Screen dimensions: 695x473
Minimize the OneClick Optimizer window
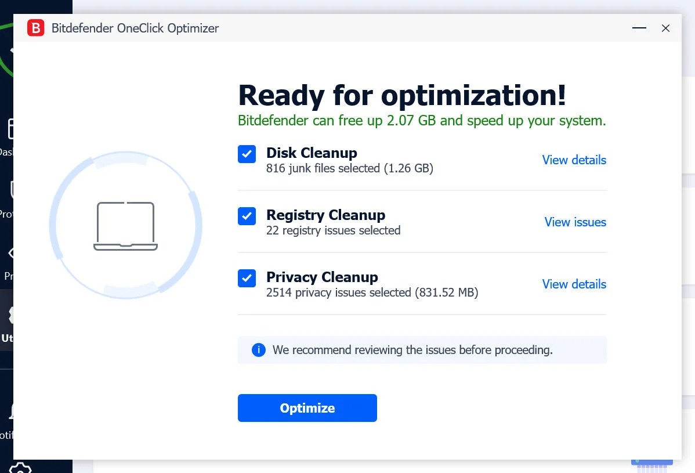pos(639,28)
